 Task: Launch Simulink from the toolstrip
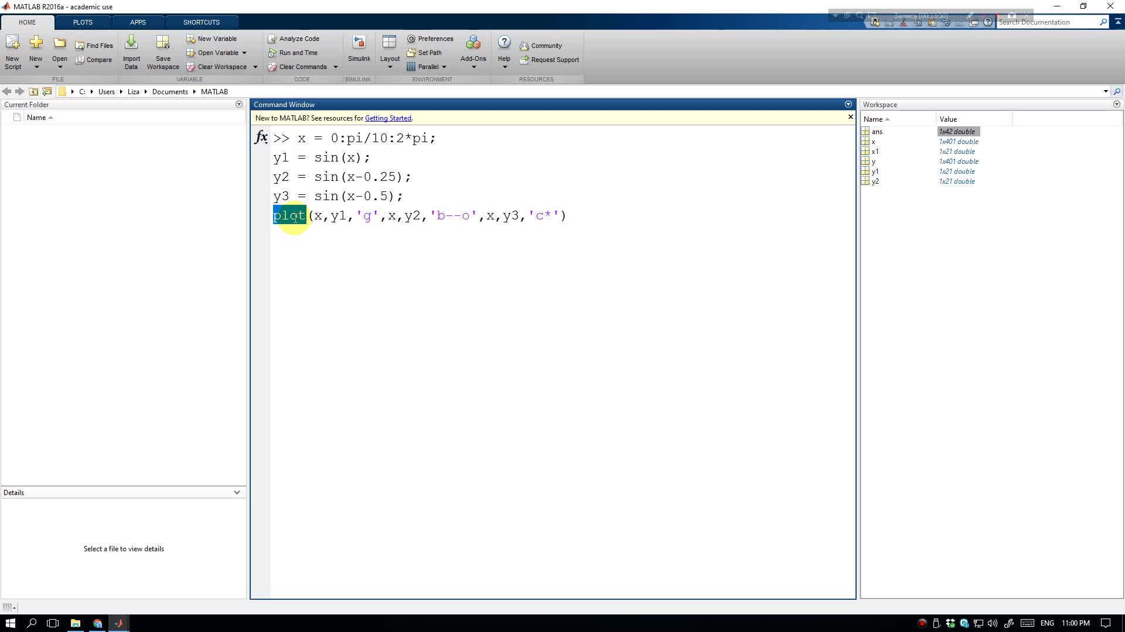359,49
